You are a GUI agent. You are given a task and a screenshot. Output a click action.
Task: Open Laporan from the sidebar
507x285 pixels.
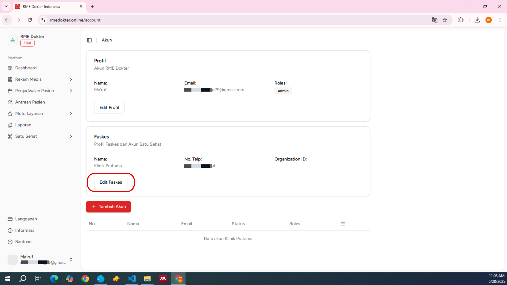pos(23,125)
